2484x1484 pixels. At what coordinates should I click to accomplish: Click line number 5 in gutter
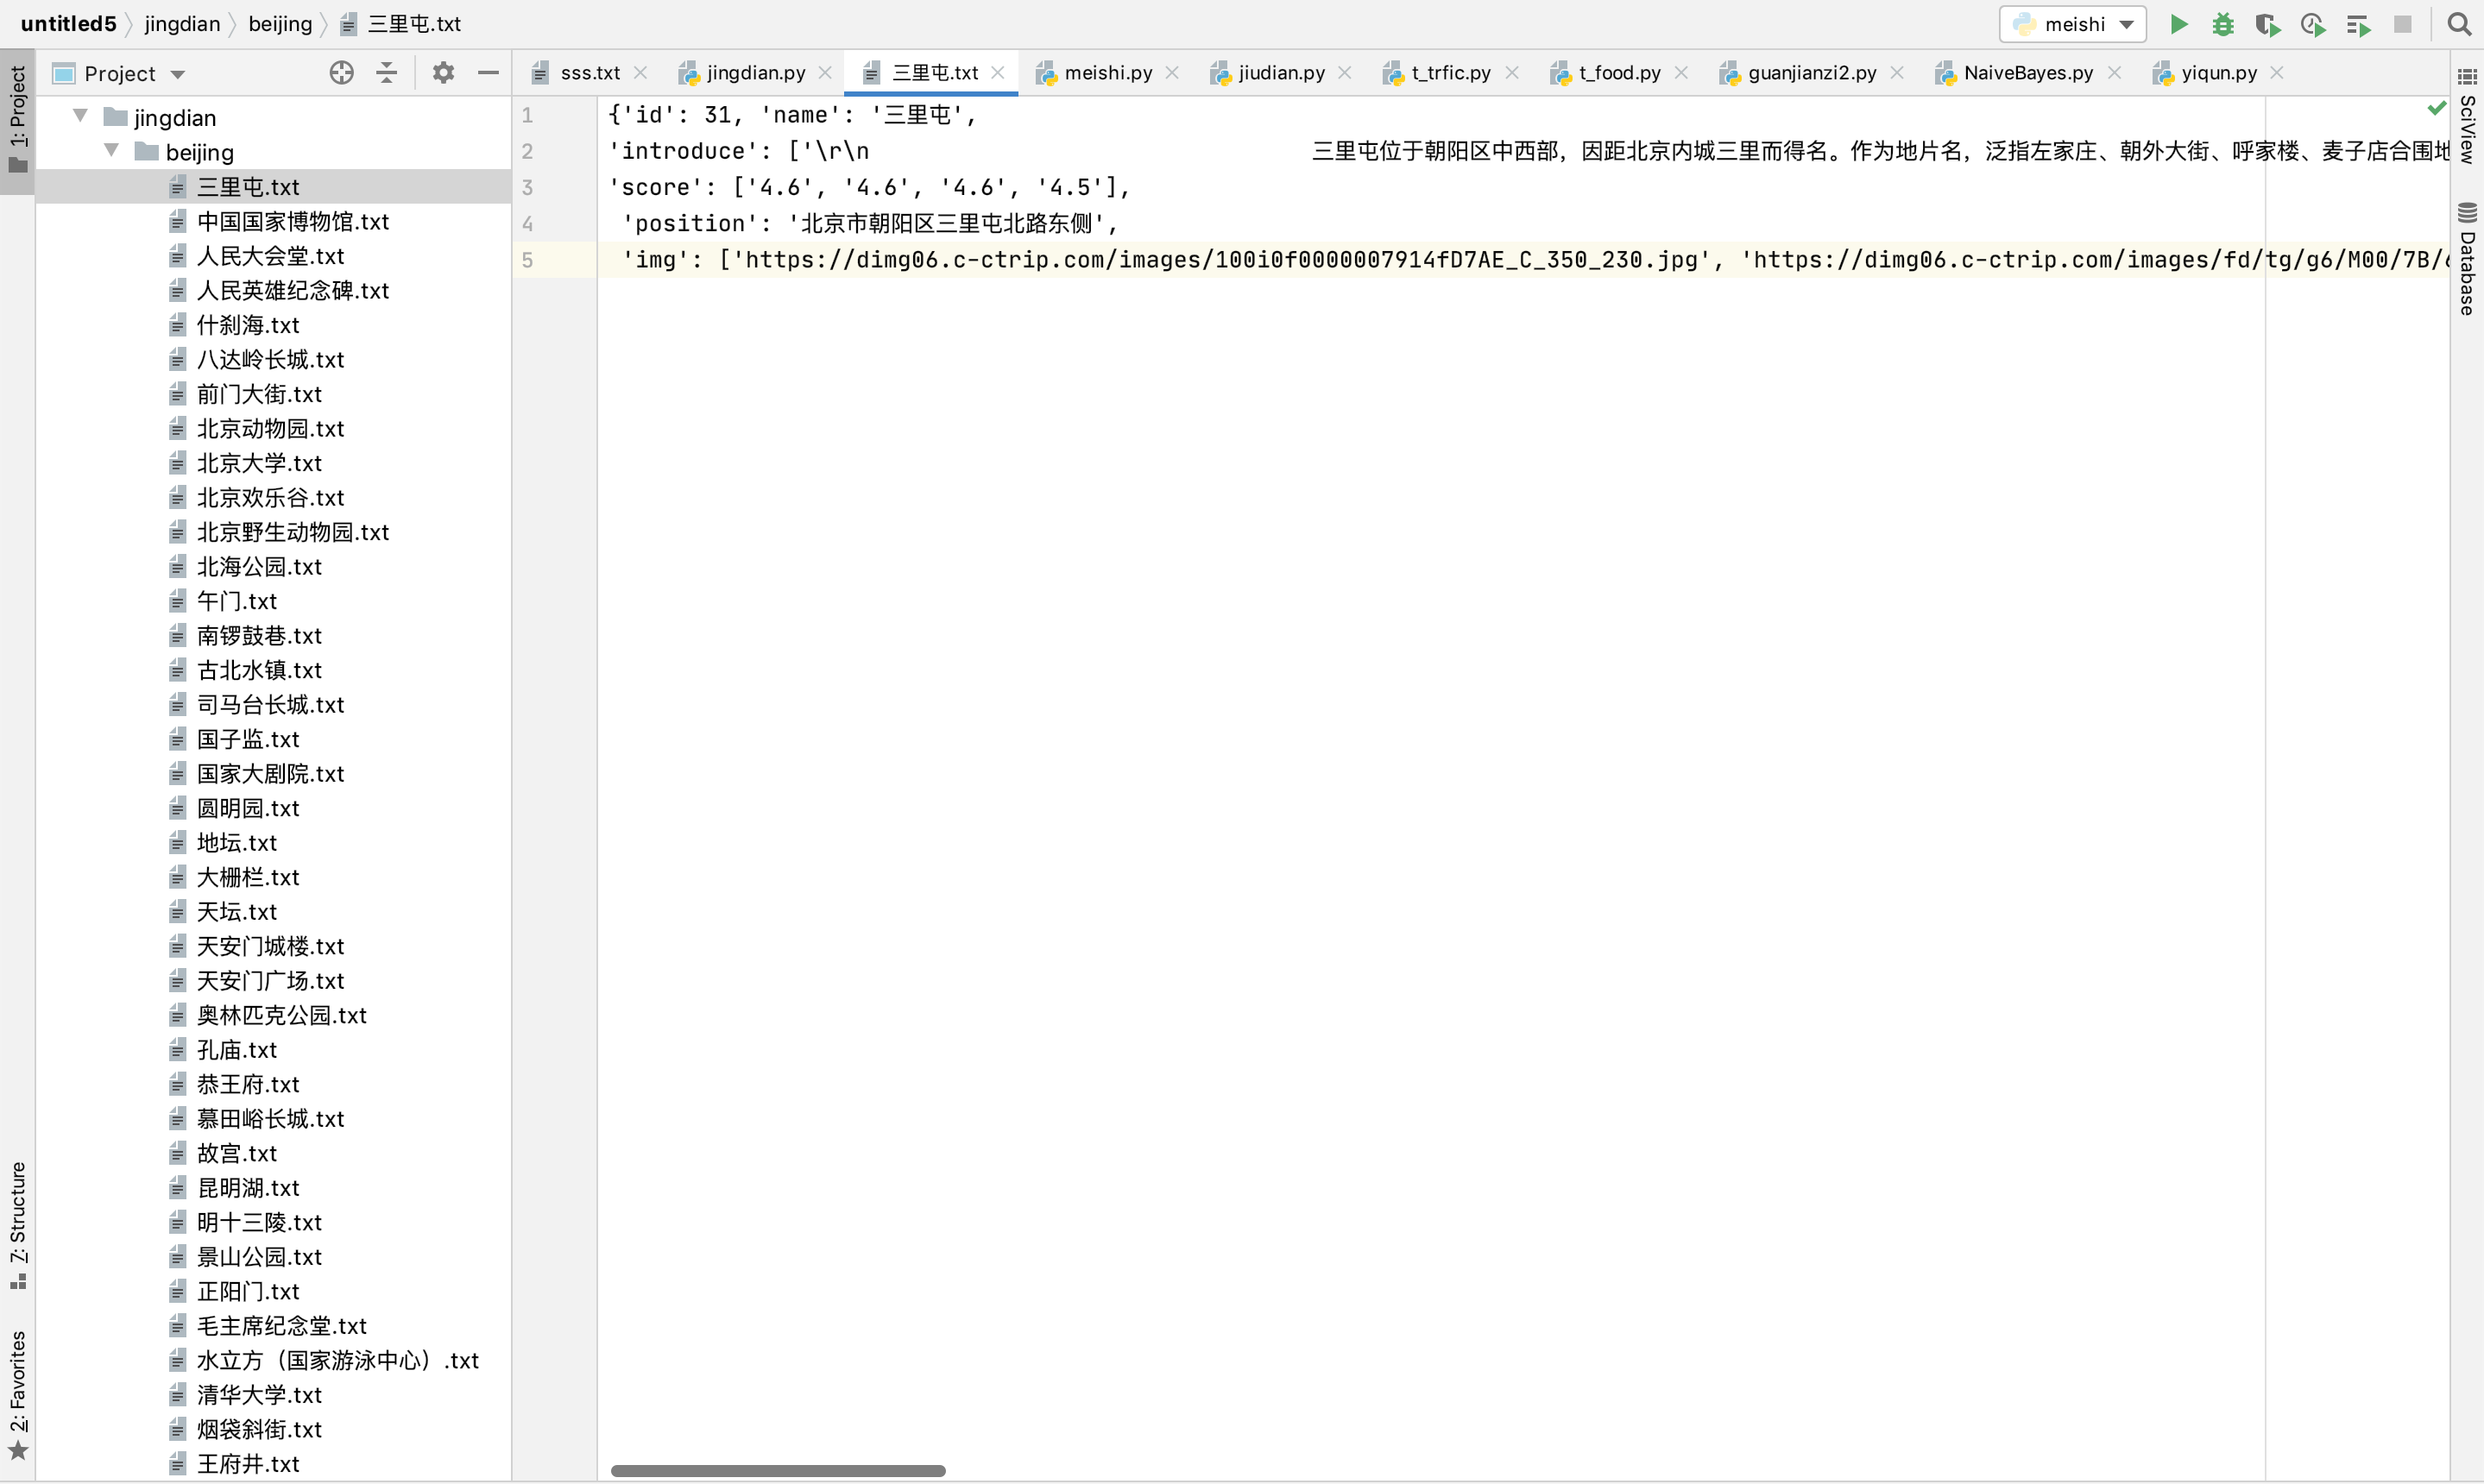tap(527, 260)
